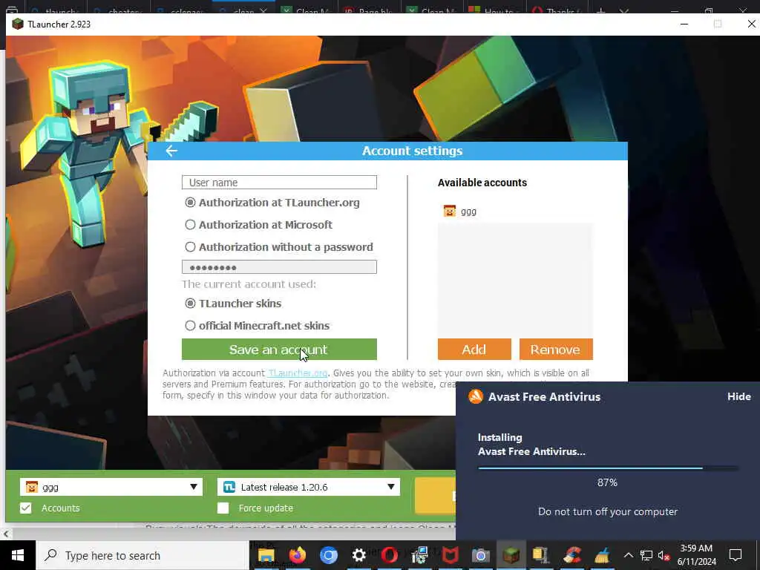Open CCleaner from the taskbar
Image resolution: width=760 pixels, height=570 pixels.
[x=572, y=555]
